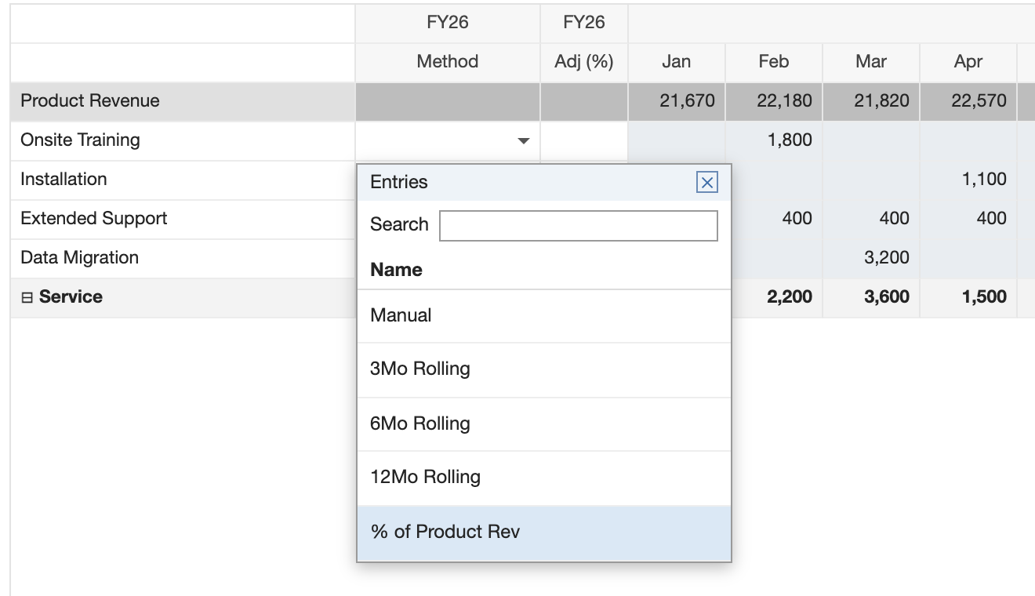Select Installation Apr cell 1,100
Image resolution: width=1035 pixels, height=596 pixels.
(x=968, y=180)
